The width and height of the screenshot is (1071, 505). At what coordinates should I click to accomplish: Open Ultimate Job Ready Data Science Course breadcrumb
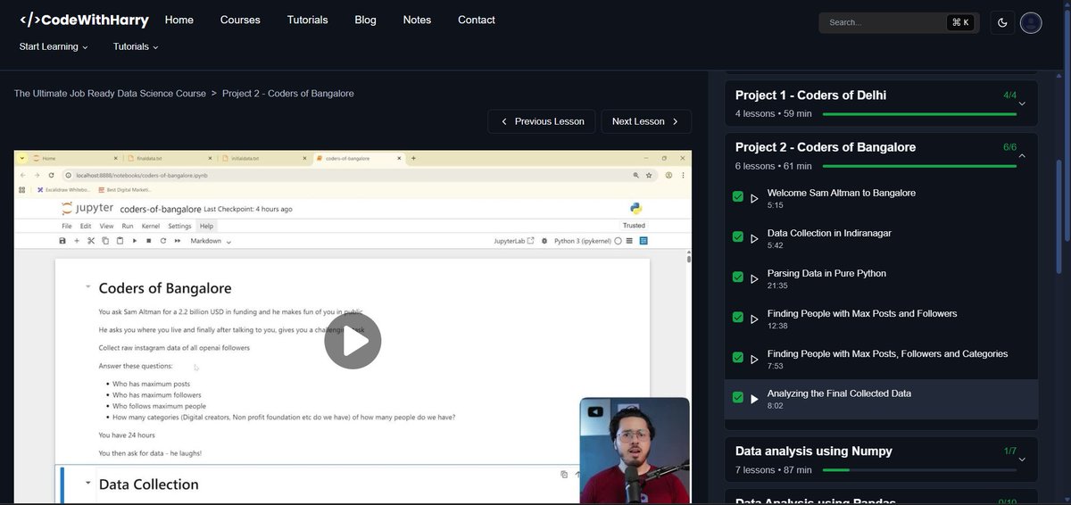(110, 94)
